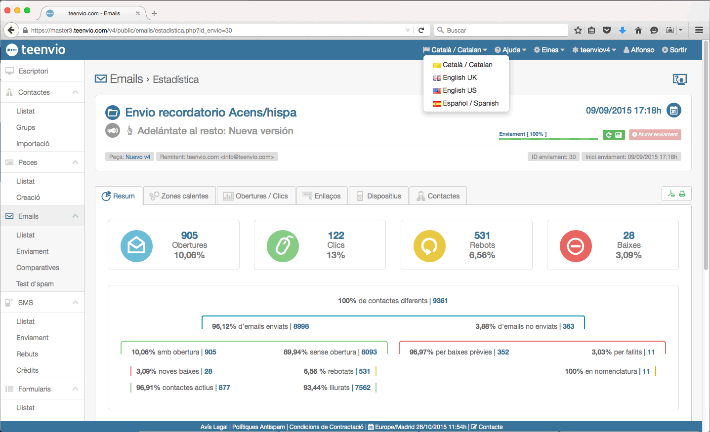710x432 pixels.
Task: Export statistics as PDF
Action: [671, 194]
